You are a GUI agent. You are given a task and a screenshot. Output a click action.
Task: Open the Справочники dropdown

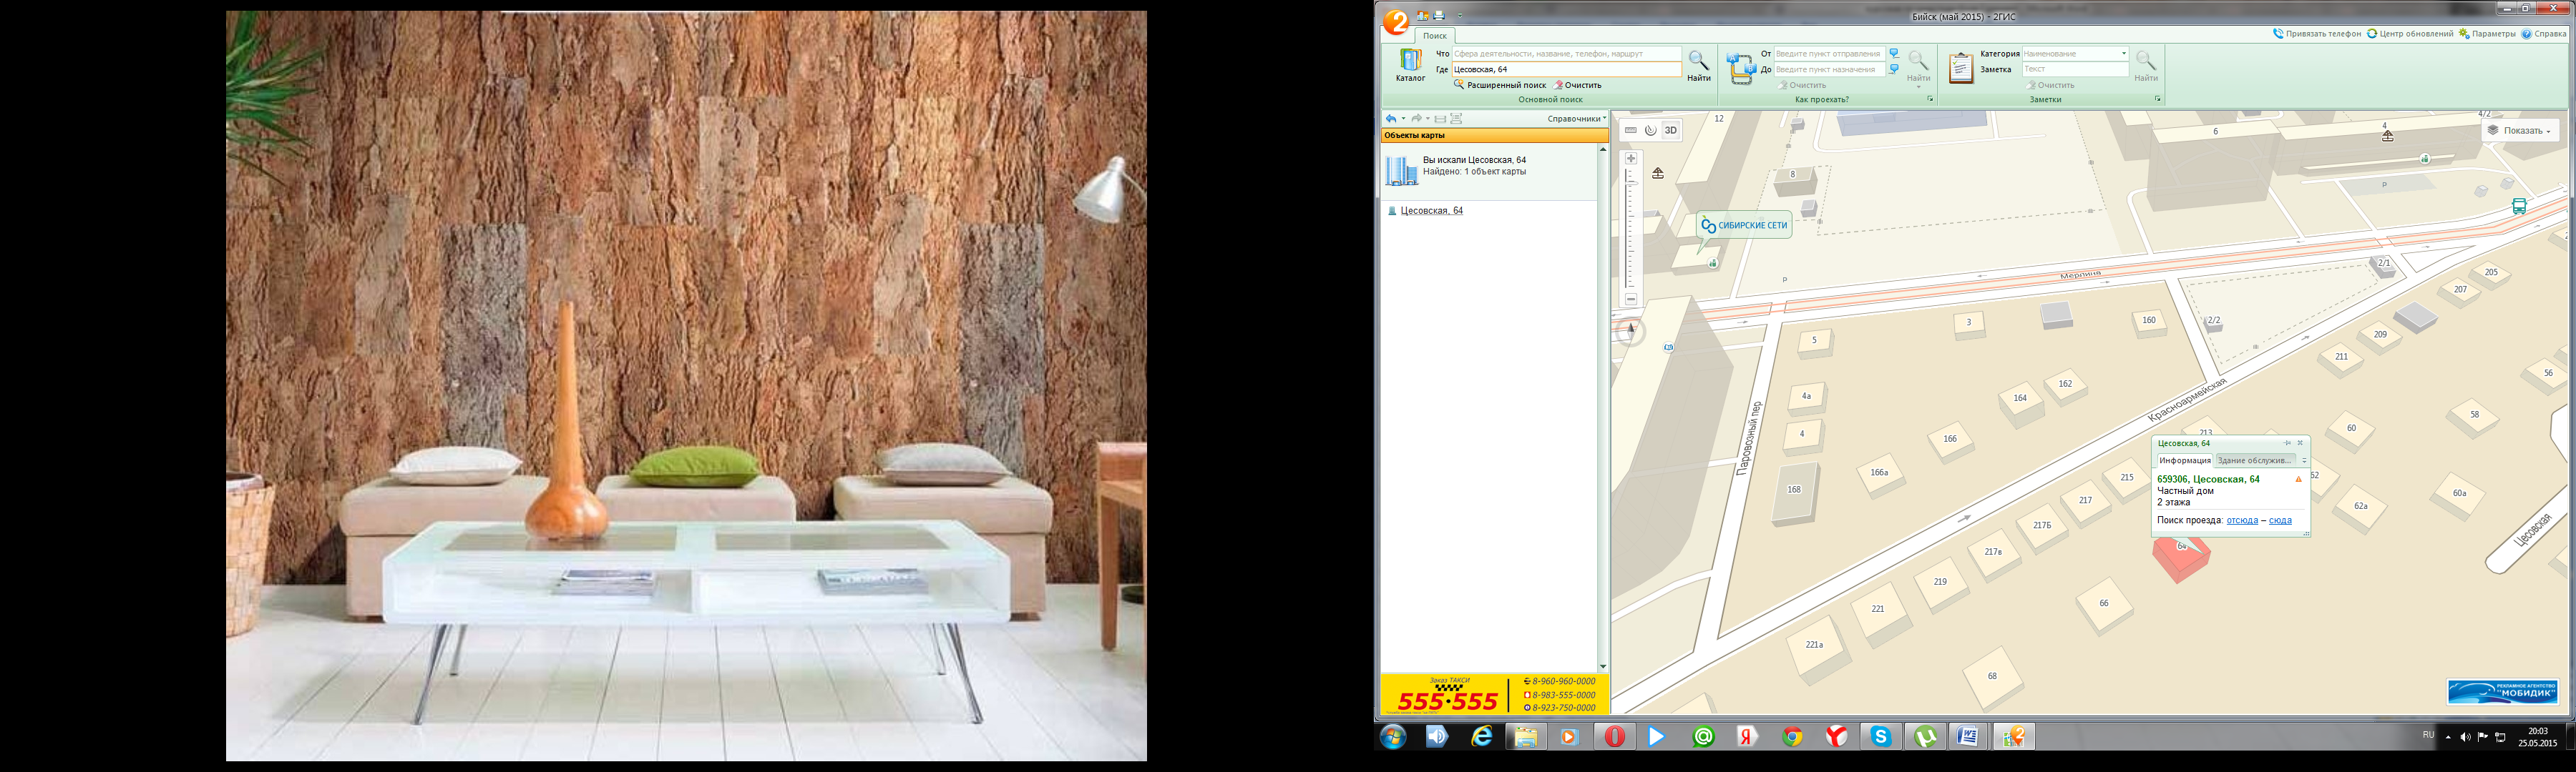point(1576,119)
